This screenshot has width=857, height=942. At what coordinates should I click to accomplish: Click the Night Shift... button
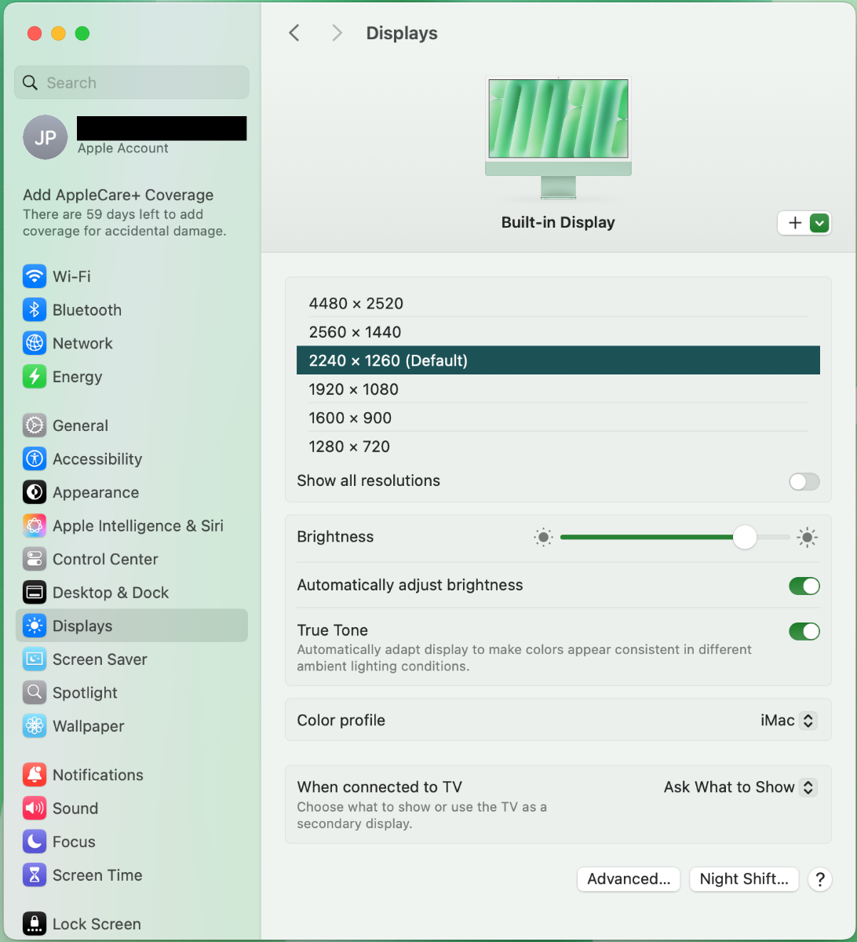pos(744,879)
